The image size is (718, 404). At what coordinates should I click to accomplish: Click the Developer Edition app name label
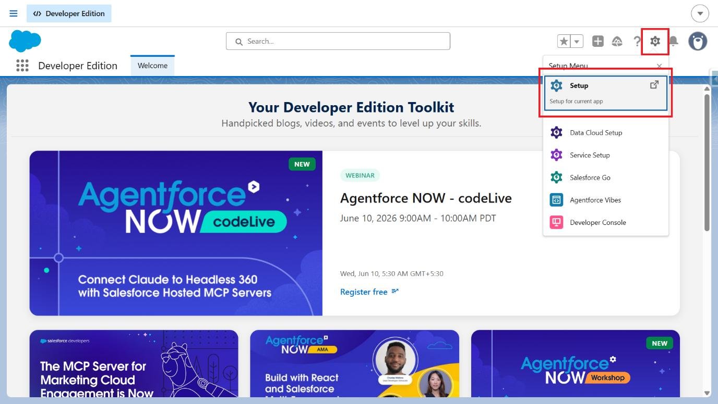pyautogui.click(x=78, y=66)
